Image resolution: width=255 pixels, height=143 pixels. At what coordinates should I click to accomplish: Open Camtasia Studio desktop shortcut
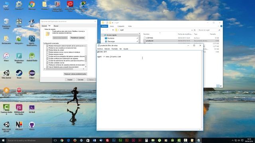pos(6,110)
